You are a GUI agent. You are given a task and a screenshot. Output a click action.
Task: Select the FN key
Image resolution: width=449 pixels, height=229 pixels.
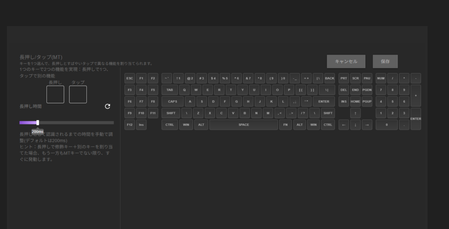[x=285, y=125]
